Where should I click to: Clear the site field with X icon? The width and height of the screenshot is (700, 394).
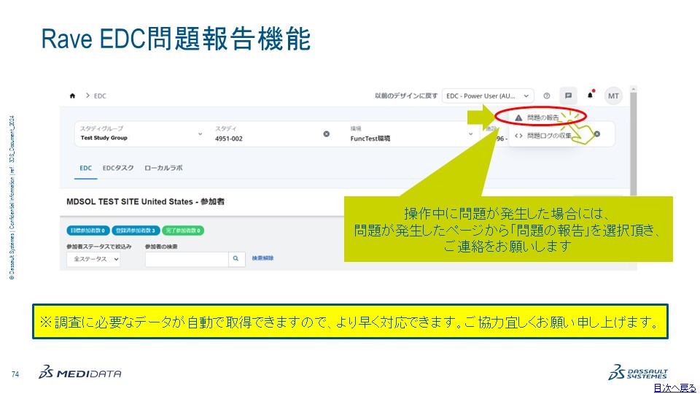[597, 134]
